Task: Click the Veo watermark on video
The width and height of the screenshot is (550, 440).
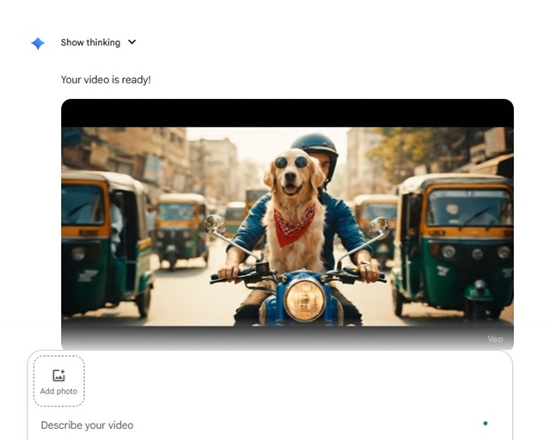Action: coord(495,339)
